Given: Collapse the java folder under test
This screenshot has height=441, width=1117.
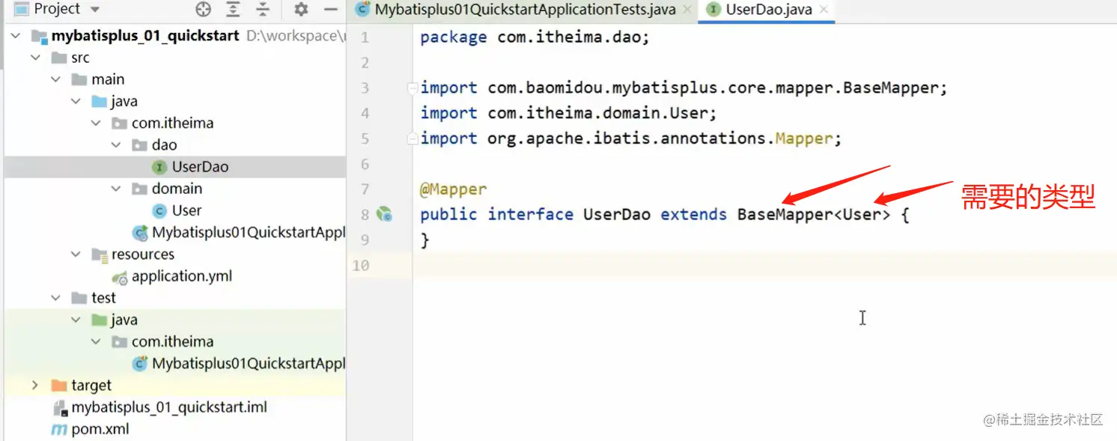Looking at the screenshot, I should click(76, 320).
